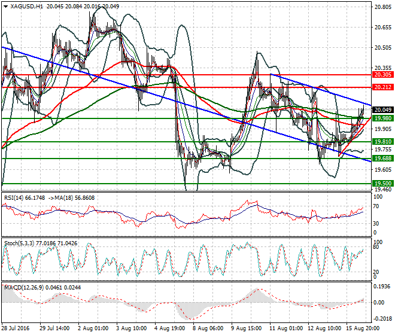Click the green 19.810 support price label
This screenshot has width=395, height=335.
383,142
